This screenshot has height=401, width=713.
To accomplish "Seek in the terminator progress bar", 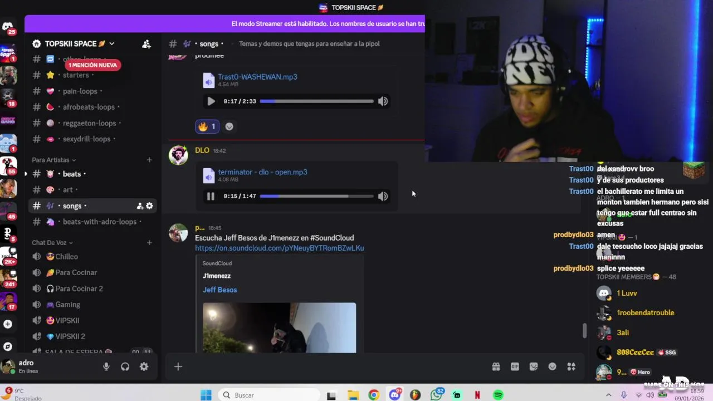I will [316, 196].
